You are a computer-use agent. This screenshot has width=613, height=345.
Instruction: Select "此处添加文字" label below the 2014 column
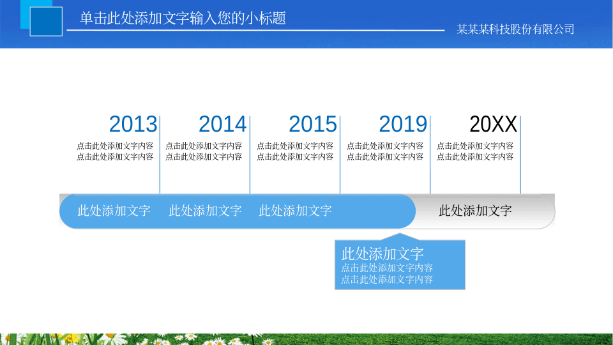click(205, 211)
